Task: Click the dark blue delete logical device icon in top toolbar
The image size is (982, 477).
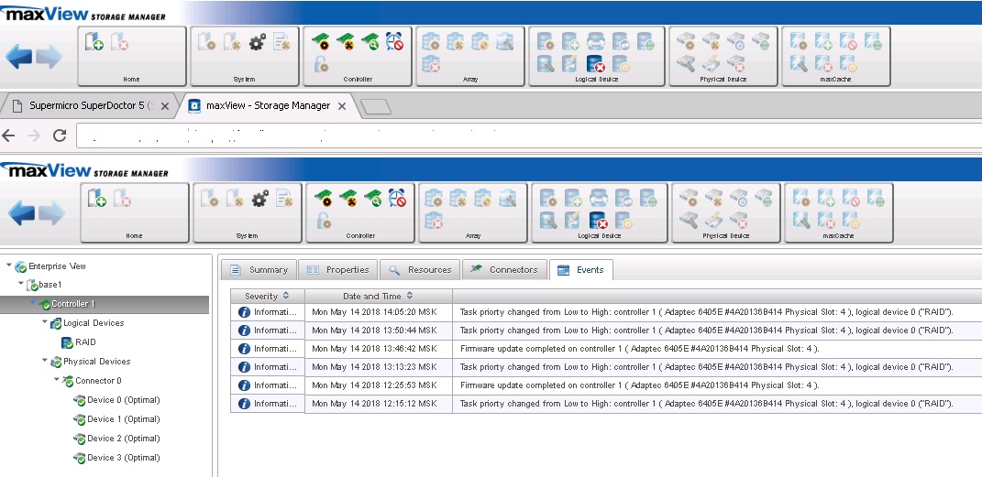Action: [x=595, y=64]
